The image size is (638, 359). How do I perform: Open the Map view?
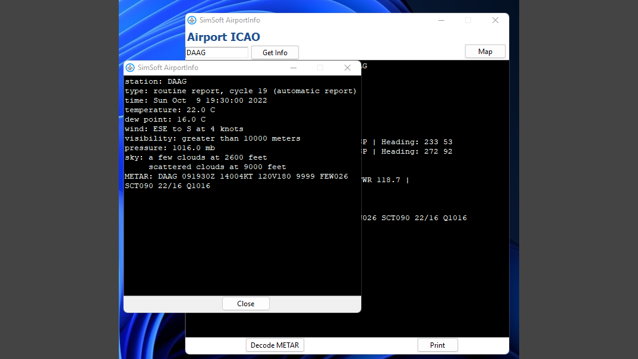click(x=485, y=52)
